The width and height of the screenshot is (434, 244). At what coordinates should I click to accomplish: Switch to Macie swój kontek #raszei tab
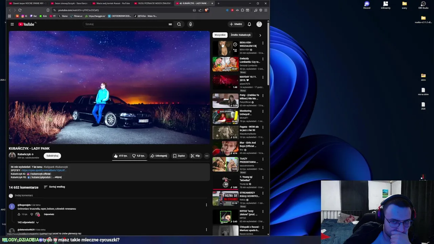coord(112,3)
